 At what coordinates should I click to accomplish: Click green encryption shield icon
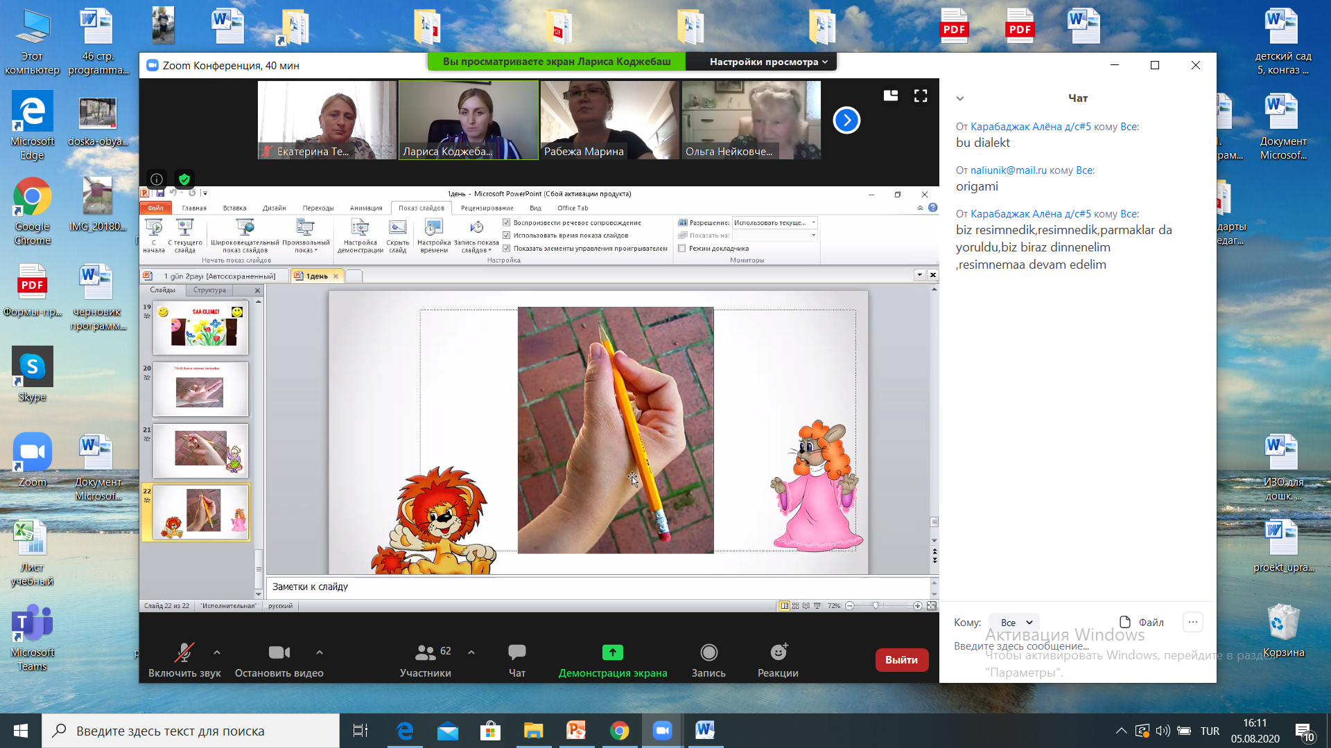[184, 179]
